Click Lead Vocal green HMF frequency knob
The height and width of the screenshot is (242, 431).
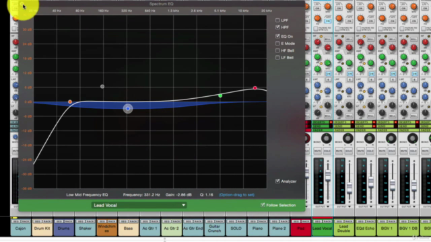tap(328, 63)
